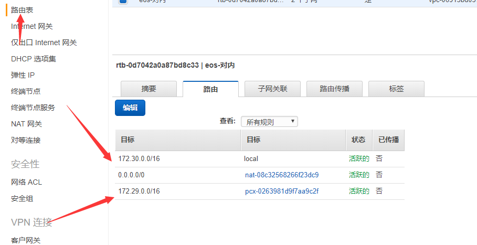Go to 弹性 IP page
The image size is (477, 245).
(x=23, y=75)
